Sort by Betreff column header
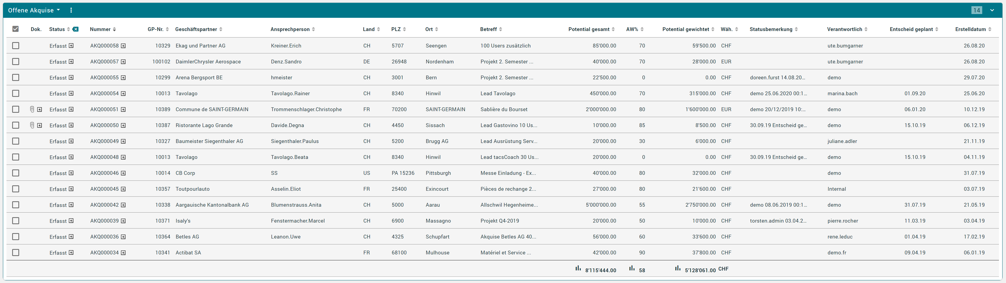 tap(491, 29)
